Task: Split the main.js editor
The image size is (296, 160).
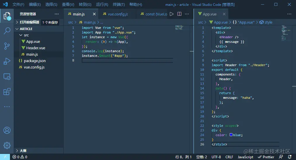Action: point(179,14)
